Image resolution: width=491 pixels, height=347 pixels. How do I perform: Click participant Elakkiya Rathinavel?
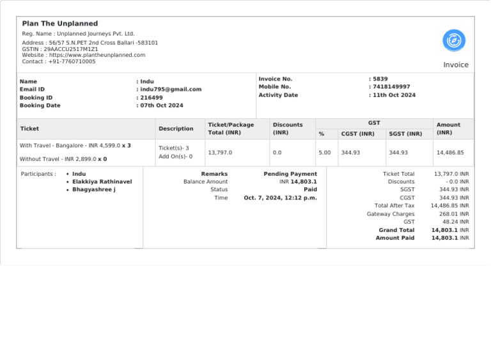pyautogui.click(x=102, y=181)
